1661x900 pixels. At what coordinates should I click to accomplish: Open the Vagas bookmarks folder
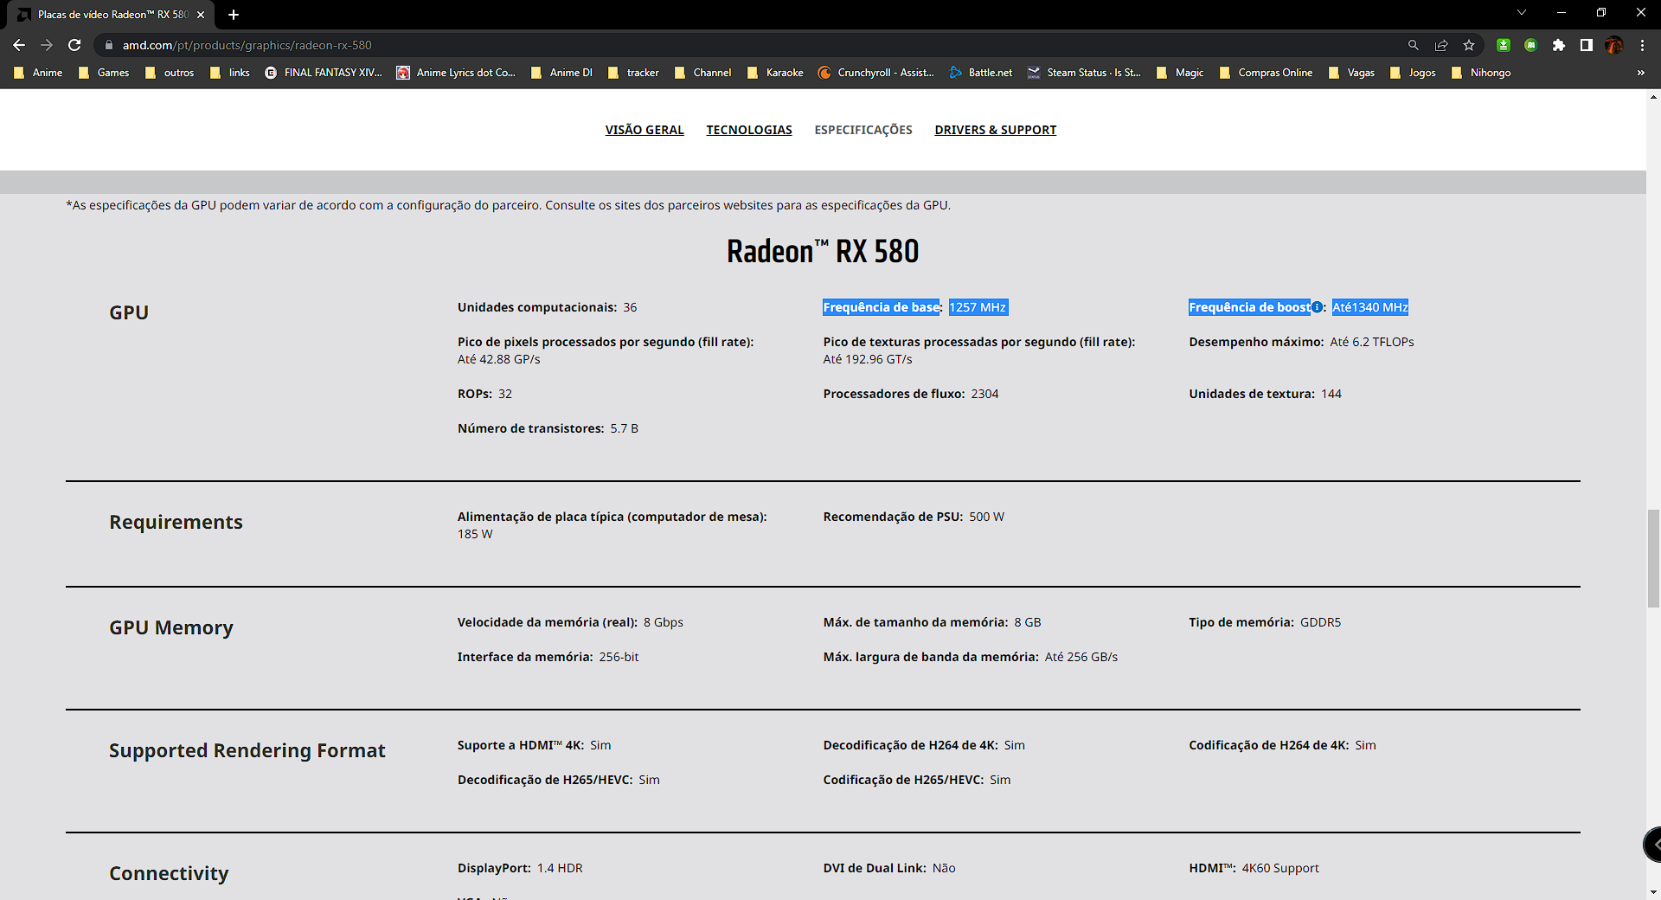1351,73
